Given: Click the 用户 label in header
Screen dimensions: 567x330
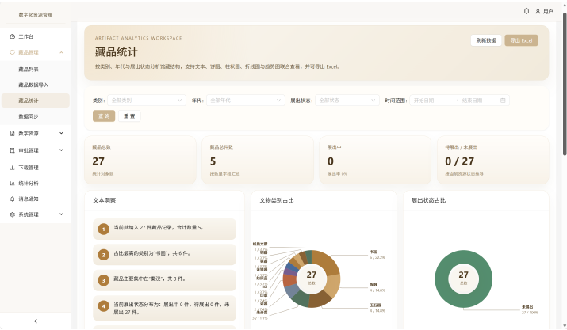Looking at the screenshot, I should tap(548, 12).
